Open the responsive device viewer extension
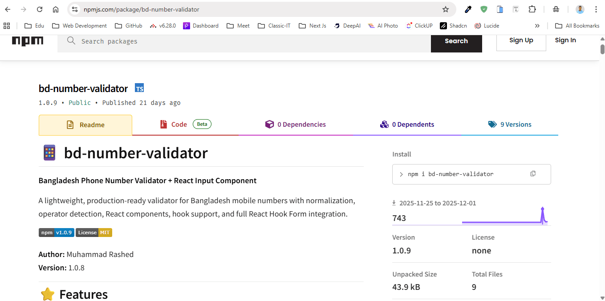 500,9
